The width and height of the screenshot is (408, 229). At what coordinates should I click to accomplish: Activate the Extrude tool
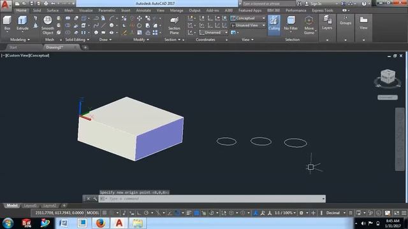click(22, 24)
